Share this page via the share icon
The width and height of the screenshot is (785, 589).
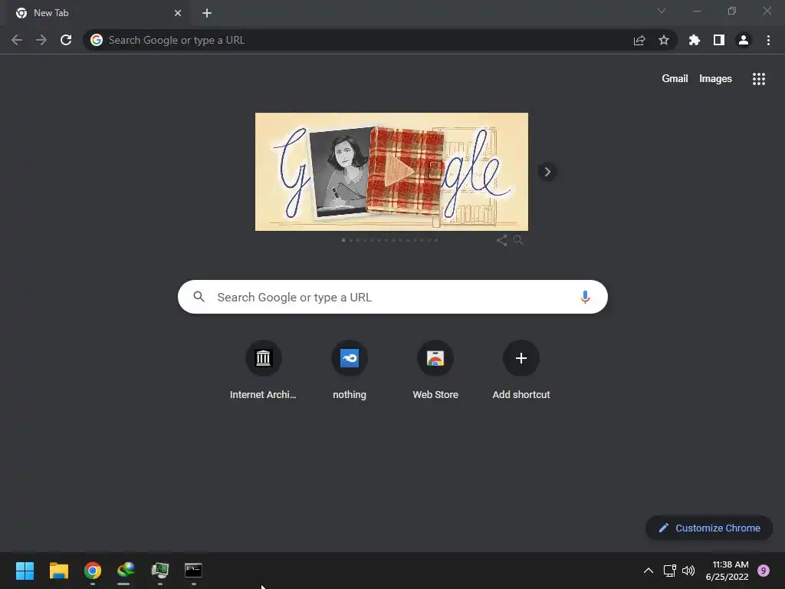tap(639, 40)
